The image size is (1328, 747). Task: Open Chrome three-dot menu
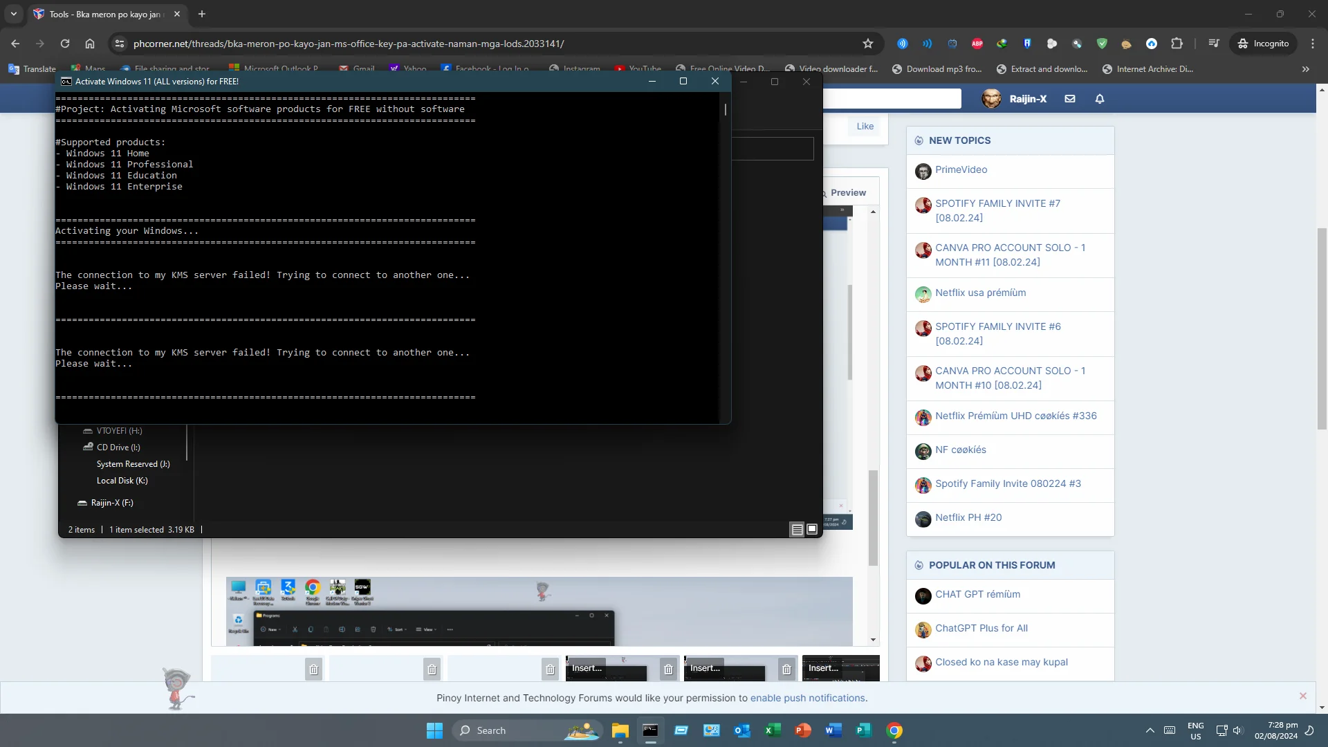pos(1313,44)
